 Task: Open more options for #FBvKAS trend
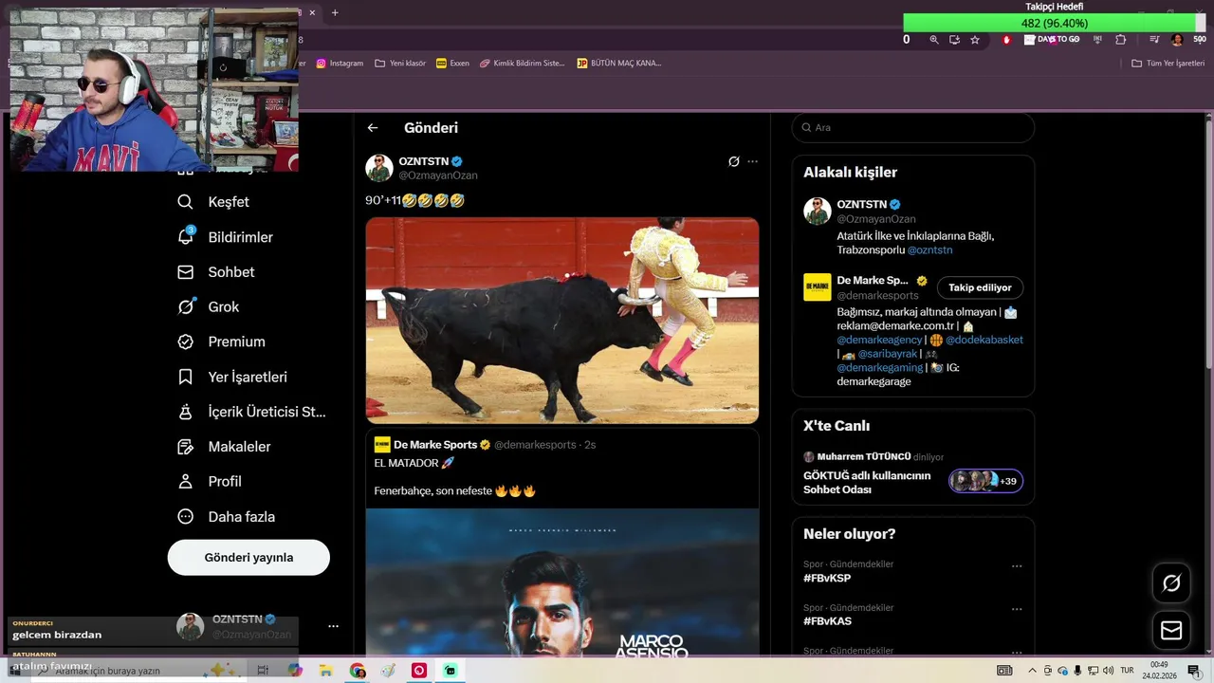(x=1017, y=609)
